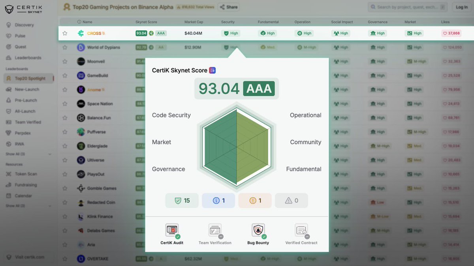
Task: Click CROSS Security High badge
Action: pos(231,33)
